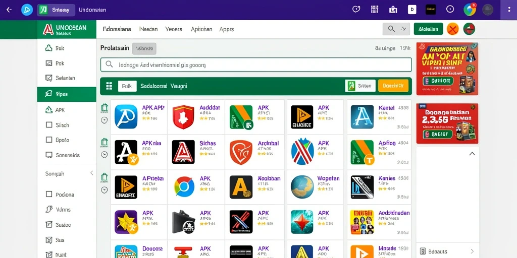Click the header search dropdown button
Image resolution: width=517 pixels, height=258 pixels.
coord(396,29)
